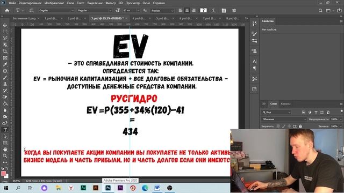Select the Hand tool
The height and width of the screenshot is (193, 344).
pyautogui.click(x=5, y=150)
